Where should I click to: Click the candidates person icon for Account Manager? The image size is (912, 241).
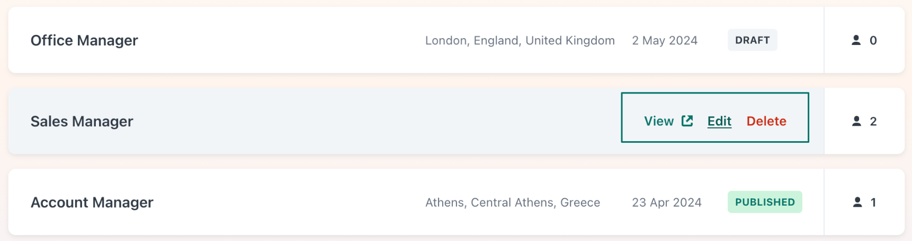point(857,202)
